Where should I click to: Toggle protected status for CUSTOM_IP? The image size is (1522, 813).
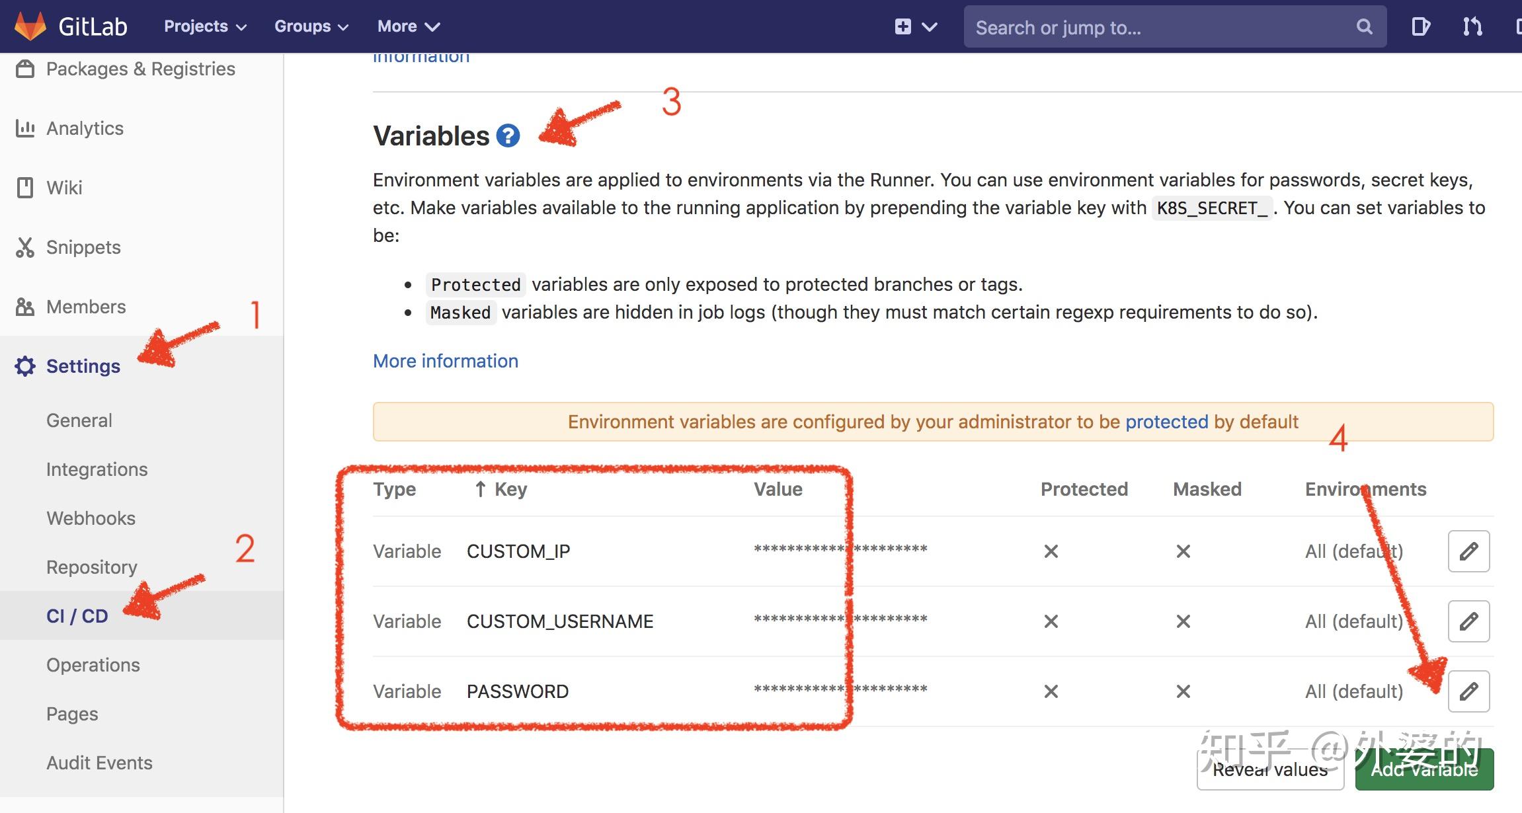pyautogui.click(x=1050, y=551)
